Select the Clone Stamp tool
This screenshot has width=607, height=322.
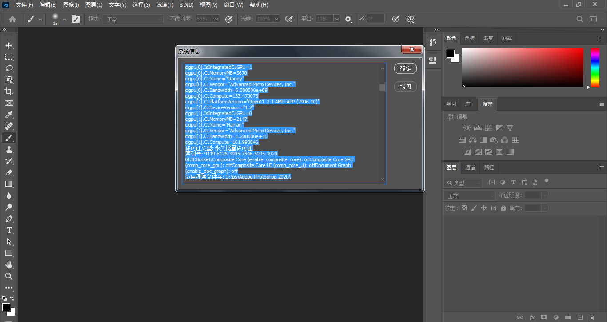click(8, 150)
